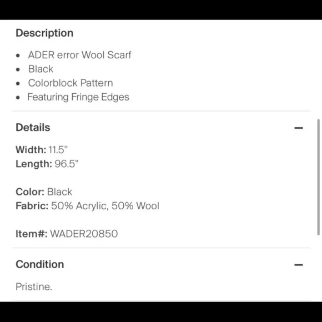Collapse the Condition section minus icon
Viewport: 322px width, 322px height.
tap(298, 265)
